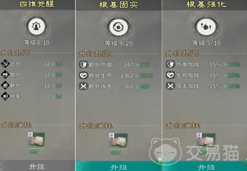Click the 生命加成 heart icon
The width and height of the screenshot is (247, 171).
point(170,75)
